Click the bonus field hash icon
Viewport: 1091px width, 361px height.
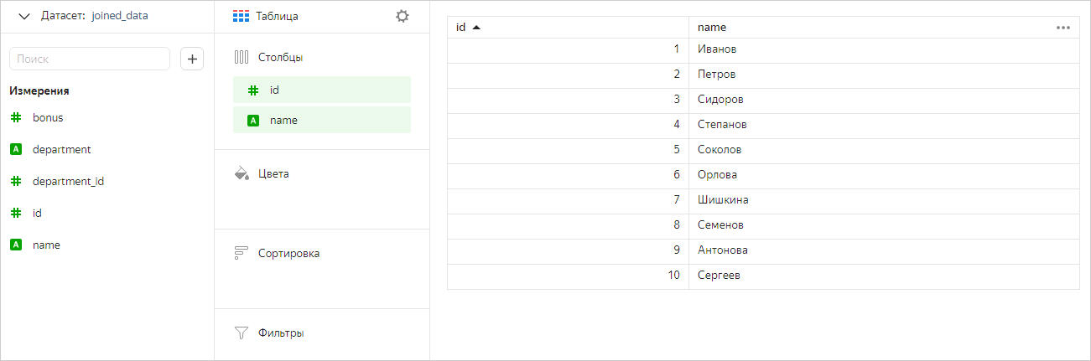coord(16,117)
